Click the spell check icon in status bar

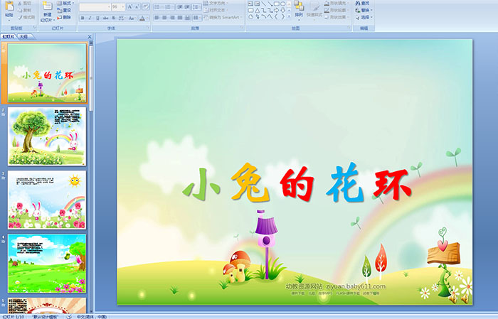click(x=68, y=316)
